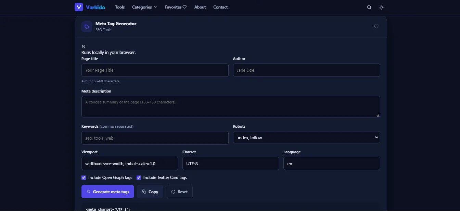The height and width of the screenshot is (211, 460).
Task: Click the Meta Tag Generator tag icon
Action: pos(87,27)
